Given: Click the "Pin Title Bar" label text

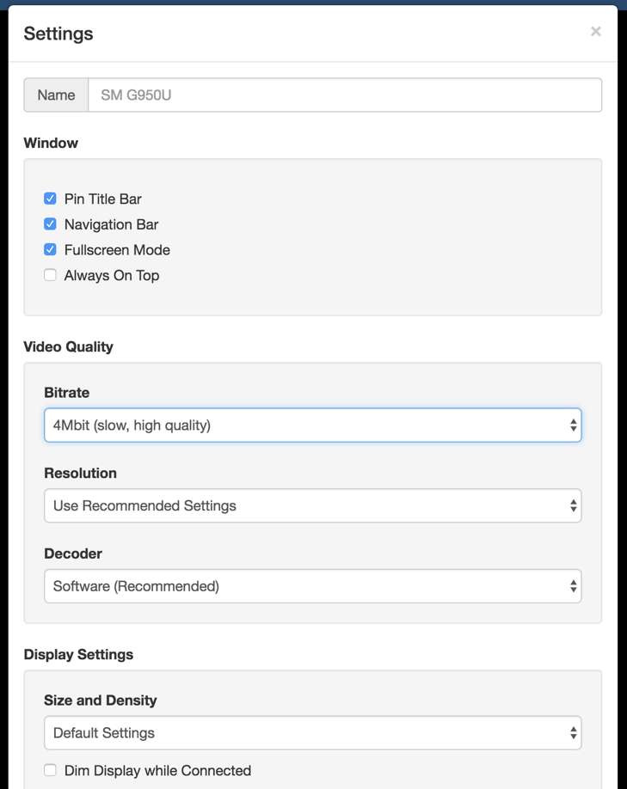Looking at the screenshot, I should point(102,199).
